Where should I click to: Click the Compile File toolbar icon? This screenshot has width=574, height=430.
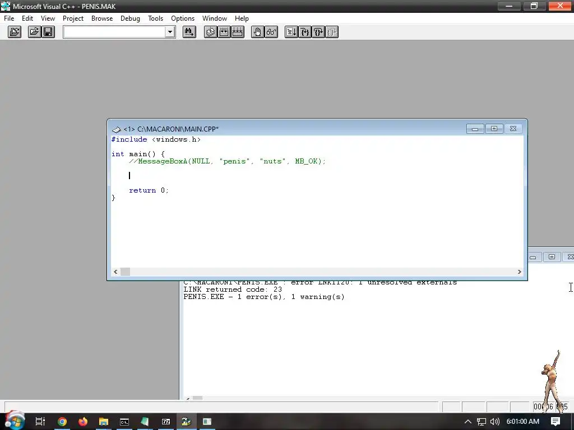[x=211, y=32]
